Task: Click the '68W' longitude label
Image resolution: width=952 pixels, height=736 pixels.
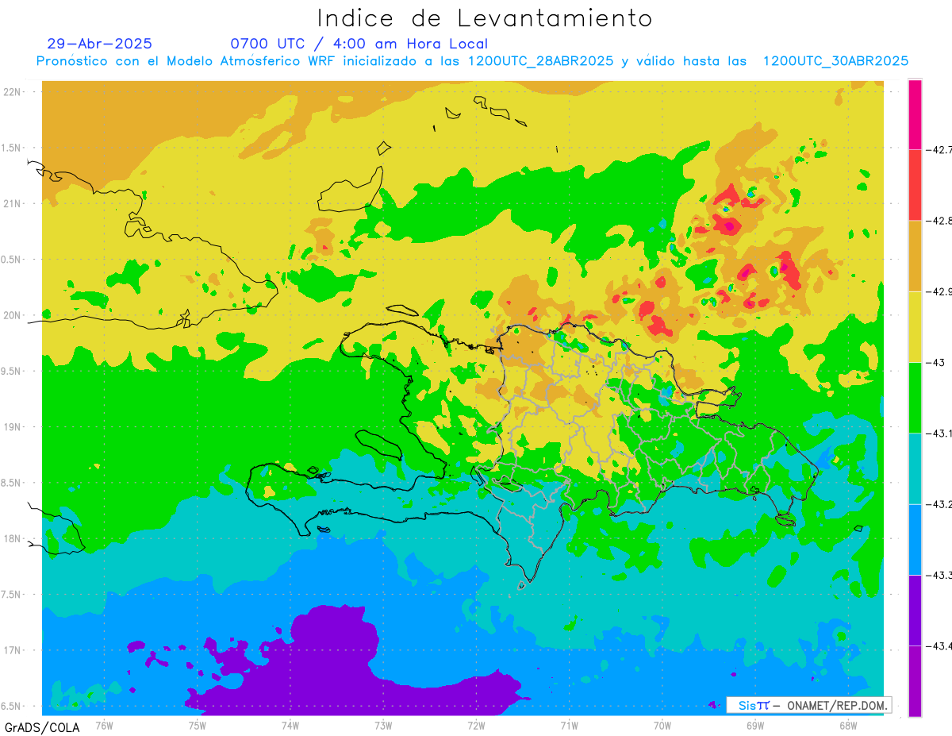Action: (x=848, y=725)
